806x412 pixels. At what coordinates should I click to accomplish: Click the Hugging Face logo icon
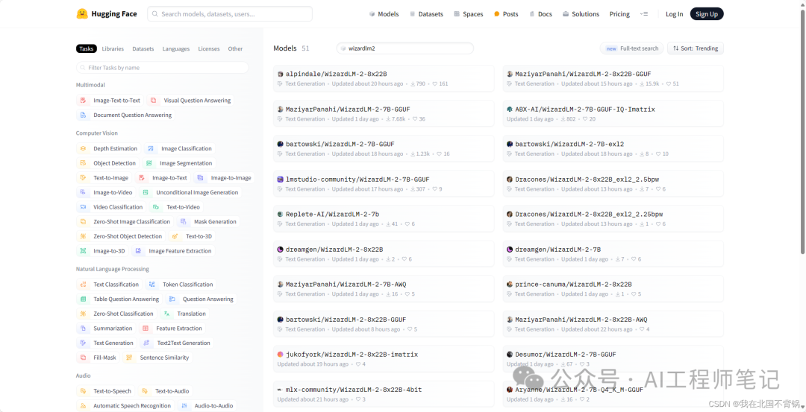[x=82, y=14]
